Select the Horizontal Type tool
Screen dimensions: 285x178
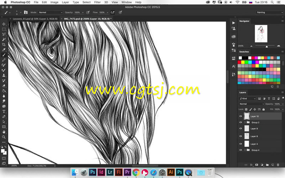[4, 111]
